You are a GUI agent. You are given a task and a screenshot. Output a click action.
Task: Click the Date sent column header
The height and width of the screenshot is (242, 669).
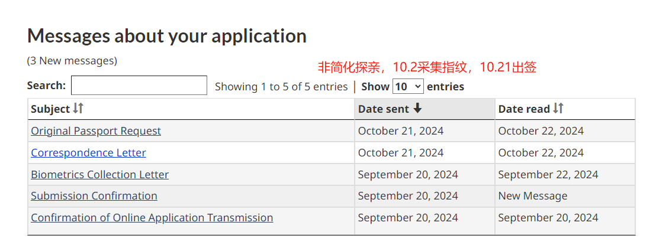pyautogui.click(x=424, y=109)
